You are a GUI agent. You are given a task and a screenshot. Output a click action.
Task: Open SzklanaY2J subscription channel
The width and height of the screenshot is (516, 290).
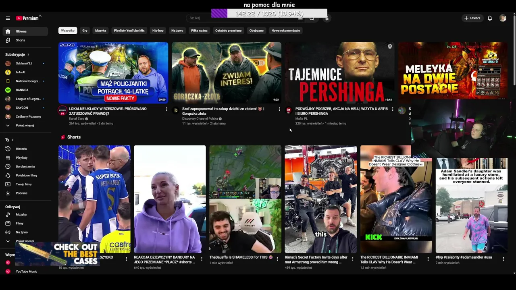coord(25,63)
